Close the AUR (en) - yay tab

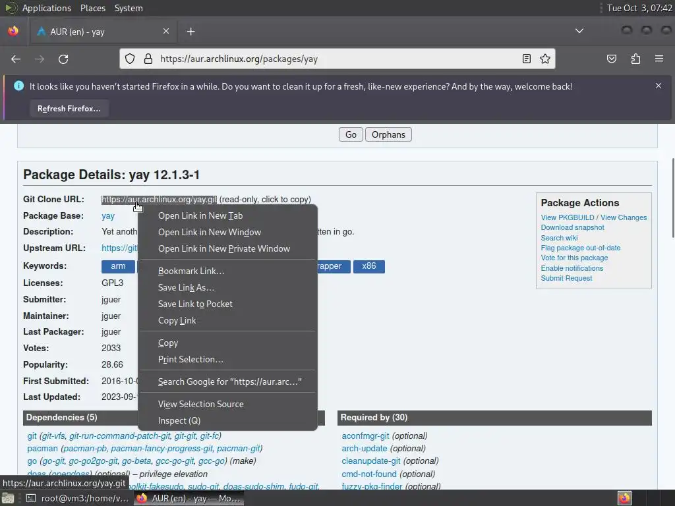[x=165, y=31]
